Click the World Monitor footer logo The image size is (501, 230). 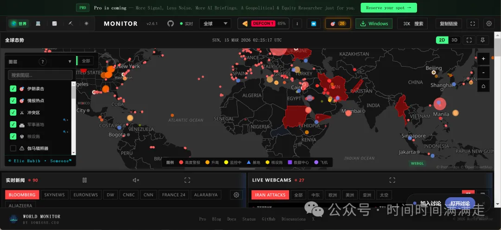coord(13,219)
